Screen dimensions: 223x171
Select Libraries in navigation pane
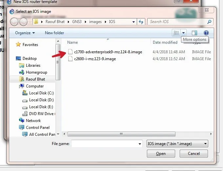(33, 65)
